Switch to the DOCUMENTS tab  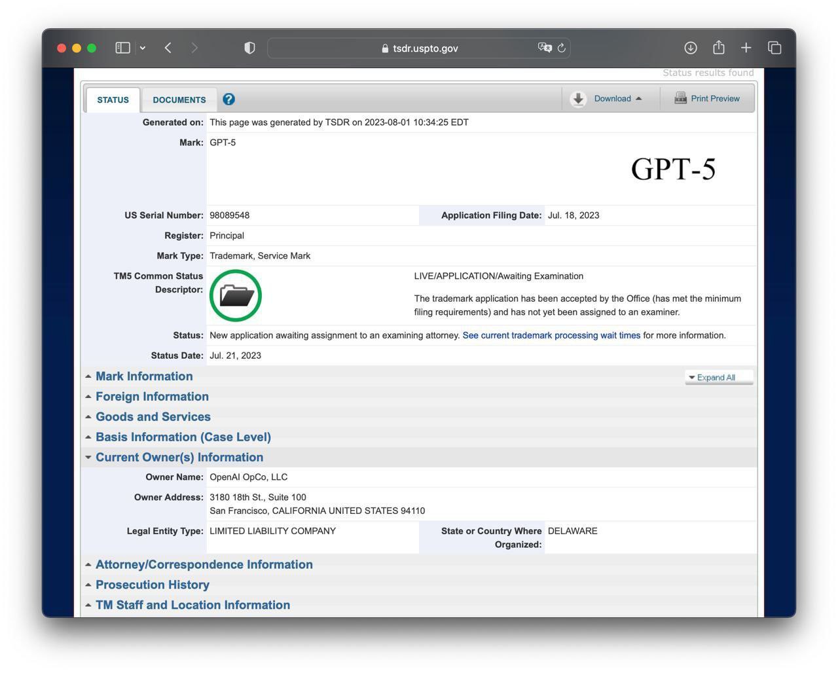tap(179, 100)
